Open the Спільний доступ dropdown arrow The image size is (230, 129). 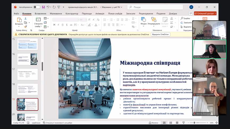coord(215,14)
